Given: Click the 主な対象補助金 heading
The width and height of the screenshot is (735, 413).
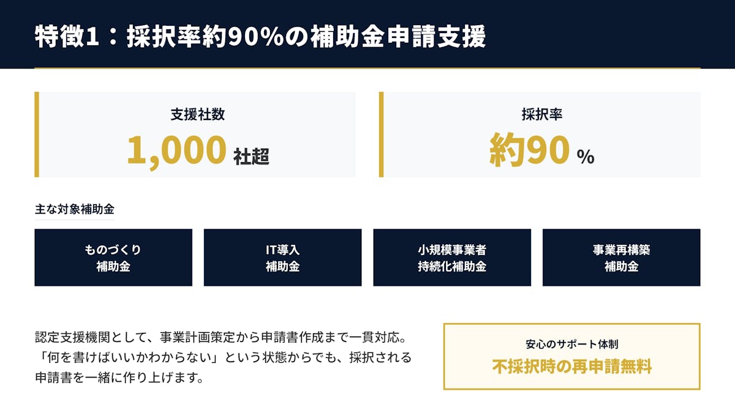Looking at the screenshot, I should 74,209.
